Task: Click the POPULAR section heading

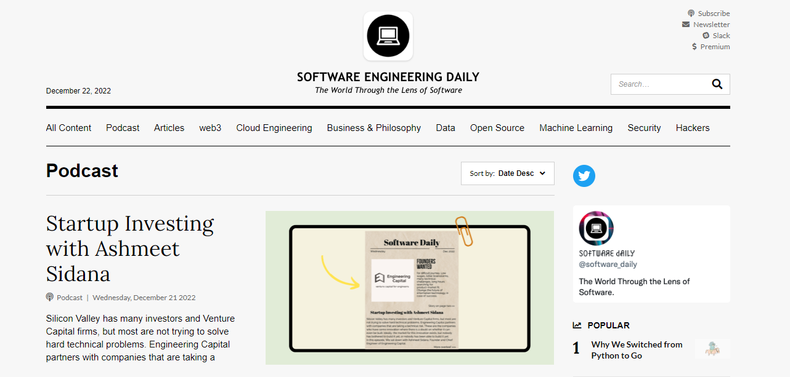Action: tap(608, 325)
